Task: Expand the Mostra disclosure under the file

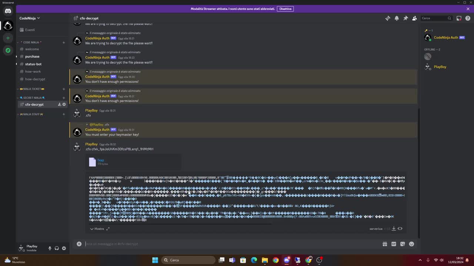Action: point(97,229)
